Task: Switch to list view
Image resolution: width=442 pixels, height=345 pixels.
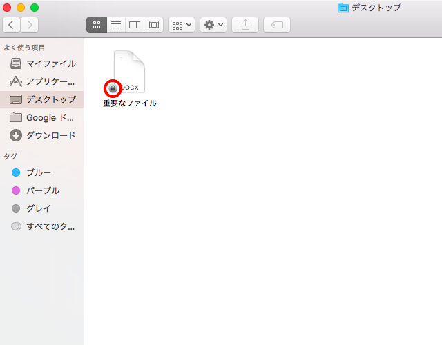Action: pyautogui.click(x=116, y=25)
